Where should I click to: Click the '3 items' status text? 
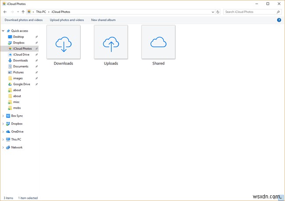[x=8, y=198]
